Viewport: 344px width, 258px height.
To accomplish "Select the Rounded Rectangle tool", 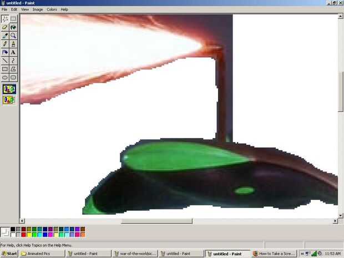I will point(13,78).
